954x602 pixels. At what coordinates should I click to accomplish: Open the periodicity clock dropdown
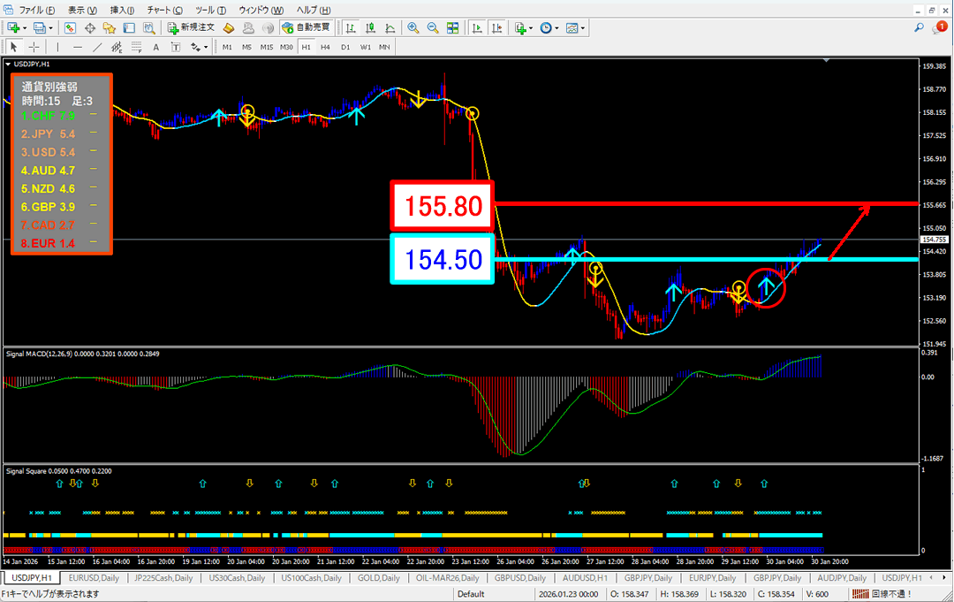pyautogui.click(x=549, y=28)
